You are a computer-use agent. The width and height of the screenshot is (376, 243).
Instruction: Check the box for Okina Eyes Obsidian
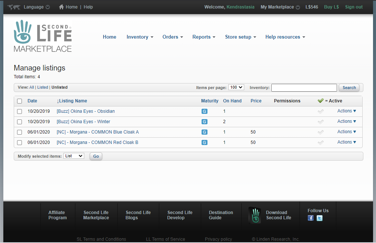[x=19, y=111]
